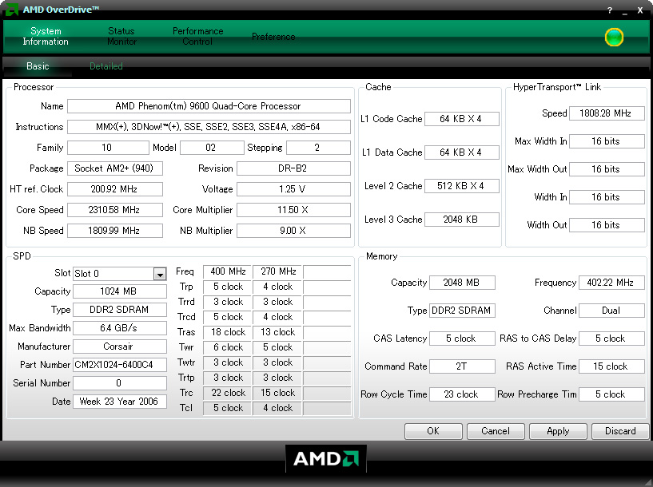Click the Slot 0 combo box
Viewport: 653px width, 487px height.
tap(113, 274)
